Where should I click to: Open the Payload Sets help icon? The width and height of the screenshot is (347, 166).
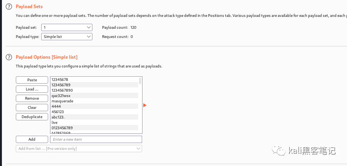(x=8, y=7)
